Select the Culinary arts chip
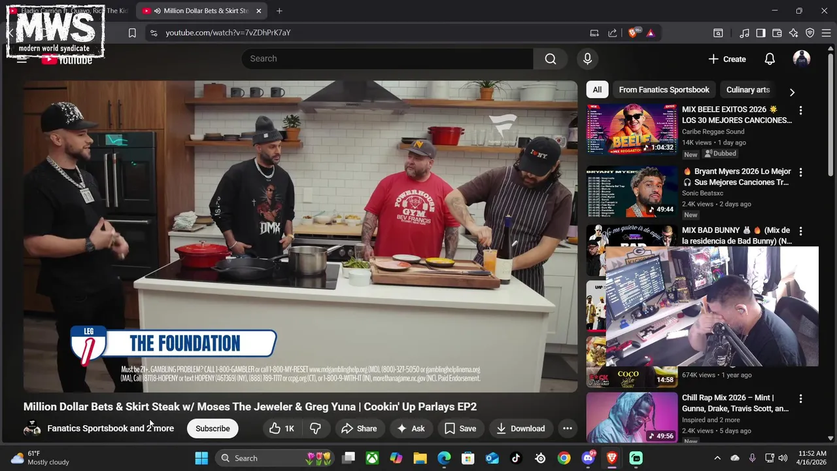This screenshot has width=837, height=471. [748, 90]
